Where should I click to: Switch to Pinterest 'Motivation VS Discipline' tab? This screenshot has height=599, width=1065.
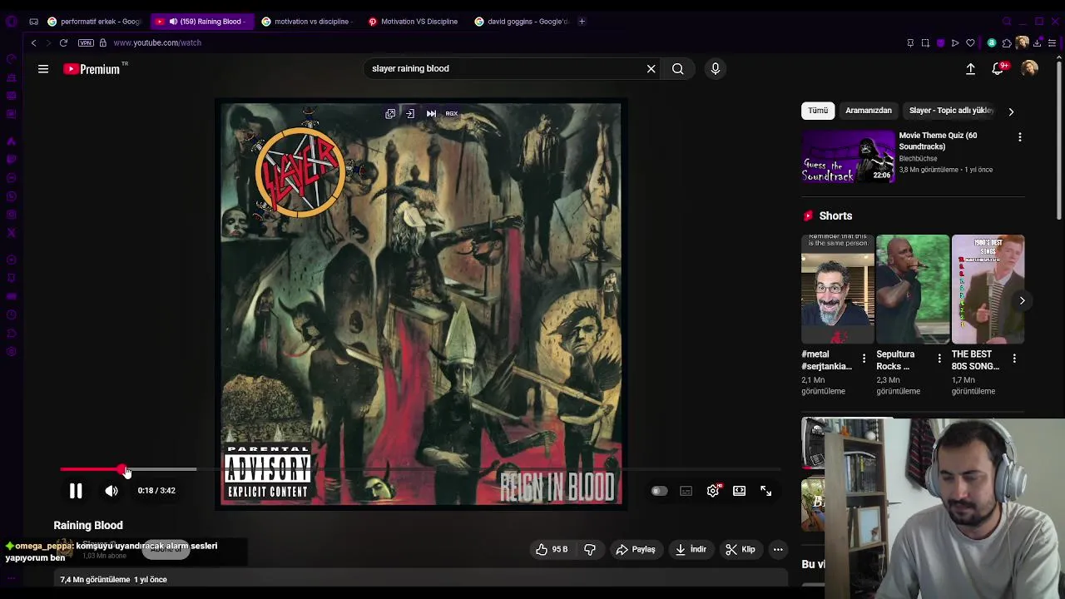coord(415,22)
